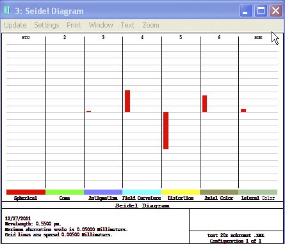The height and width of the screenshot is (244, 285).
Task: Click the red bar in surface 4 column
Action: point(127,101)
